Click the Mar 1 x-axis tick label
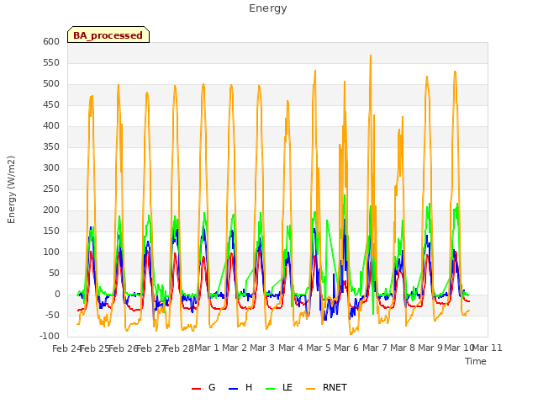 pos(207,348)
